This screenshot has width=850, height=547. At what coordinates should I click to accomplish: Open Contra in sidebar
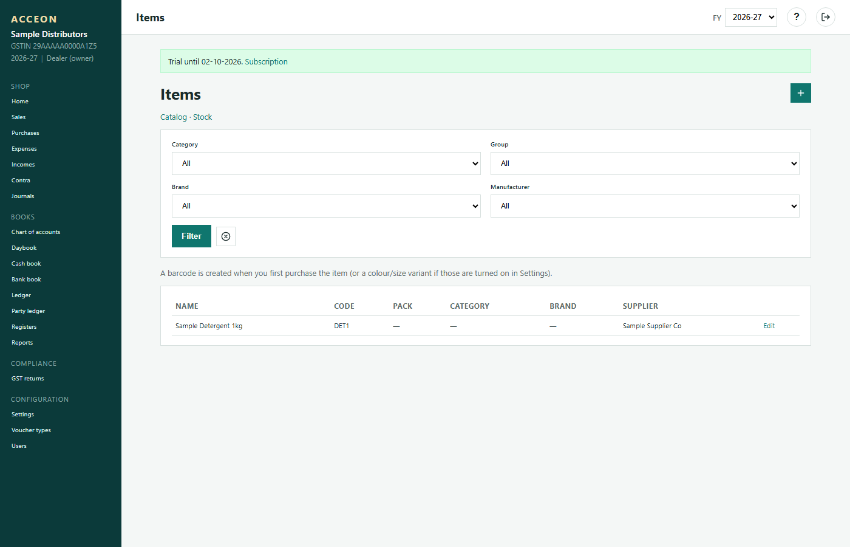21,181
